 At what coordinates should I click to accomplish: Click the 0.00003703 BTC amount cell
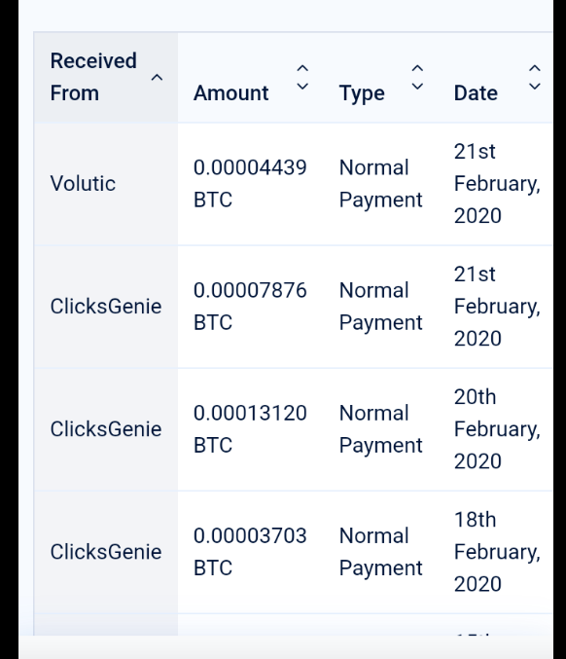pos(250,552)
